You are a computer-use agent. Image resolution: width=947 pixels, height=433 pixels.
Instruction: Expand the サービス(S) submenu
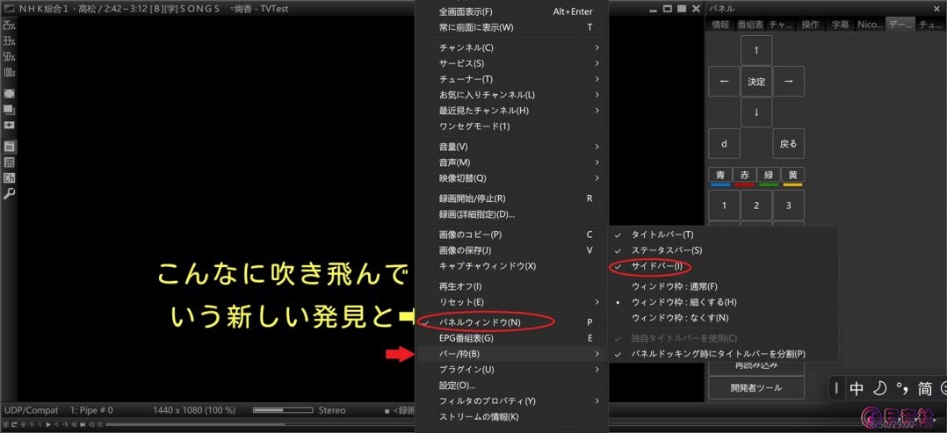point(511,63)
